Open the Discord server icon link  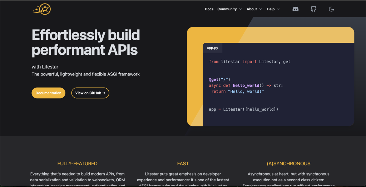(296, 9)
